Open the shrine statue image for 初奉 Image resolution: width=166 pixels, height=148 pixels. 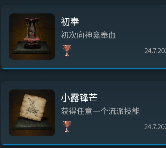click(32, 36)
